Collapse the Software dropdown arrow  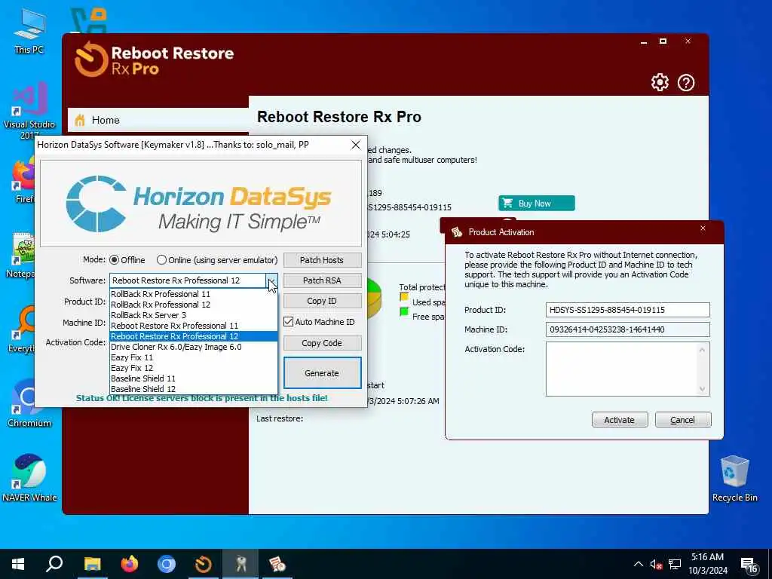(271, 280)
